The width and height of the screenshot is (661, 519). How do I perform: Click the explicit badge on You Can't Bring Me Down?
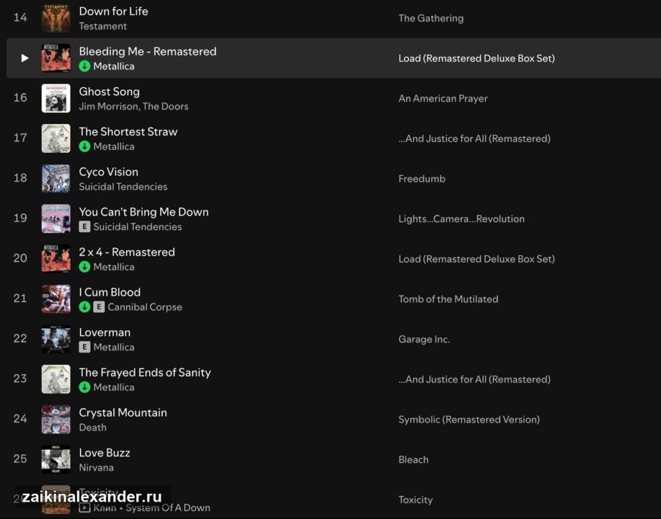tap(85, 227)
